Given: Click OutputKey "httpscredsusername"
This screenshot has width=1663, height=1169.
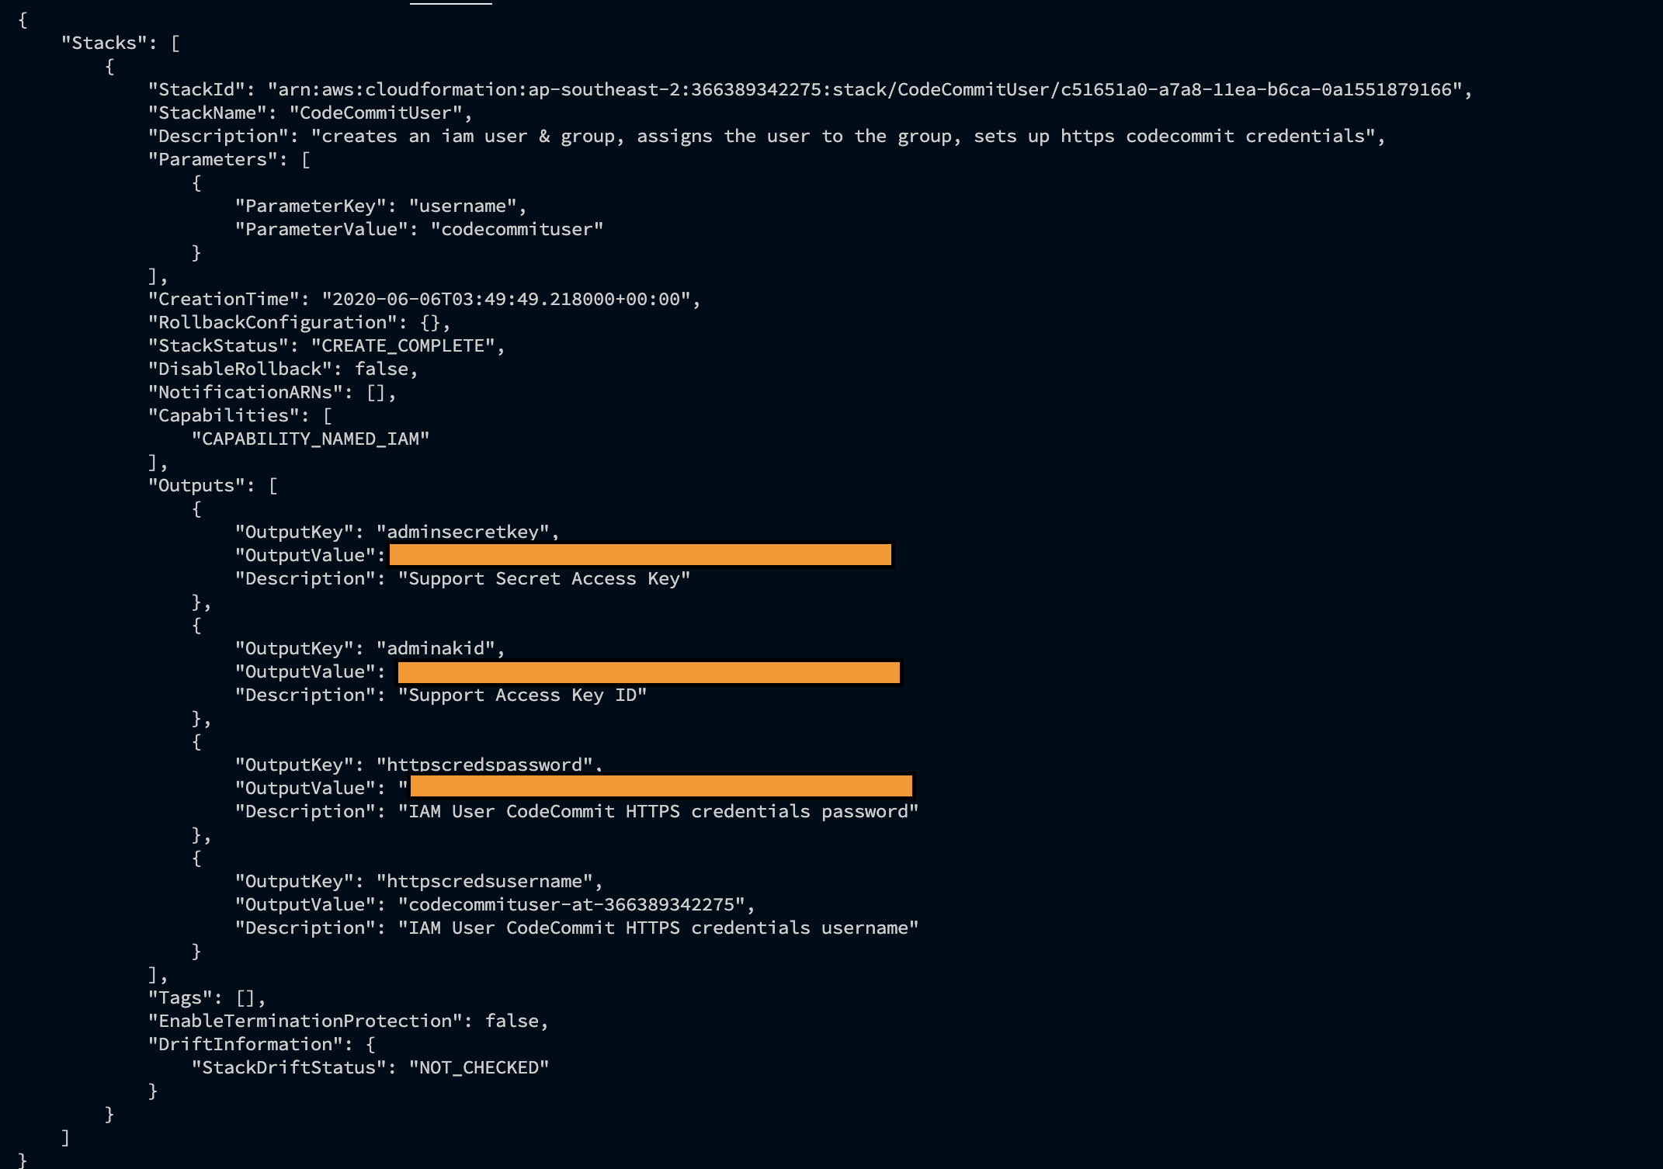Looking at the screenshot, I should pyautogui.click(x=484, y=882).
